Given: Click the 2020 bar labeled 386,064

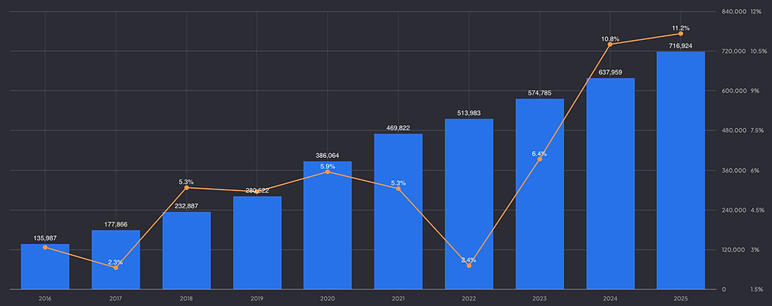Looking at the screenshot, I should click(x=328, y=225).
